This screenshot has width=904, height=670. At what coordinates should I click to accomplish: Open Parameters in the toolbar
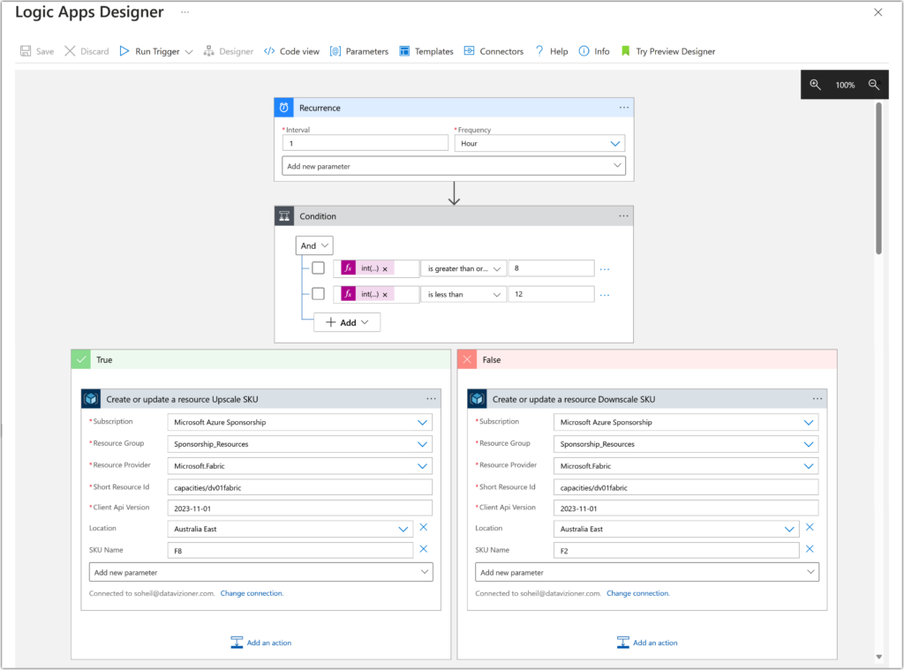point(359,51)
